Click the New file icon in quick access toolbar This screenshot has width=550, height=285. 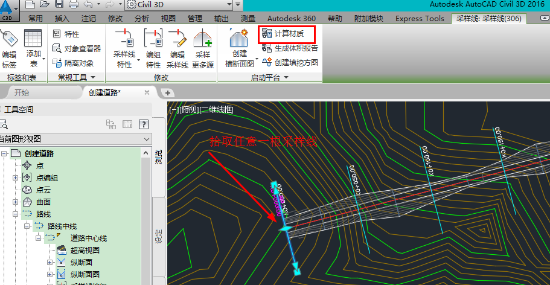coord(31,5)
